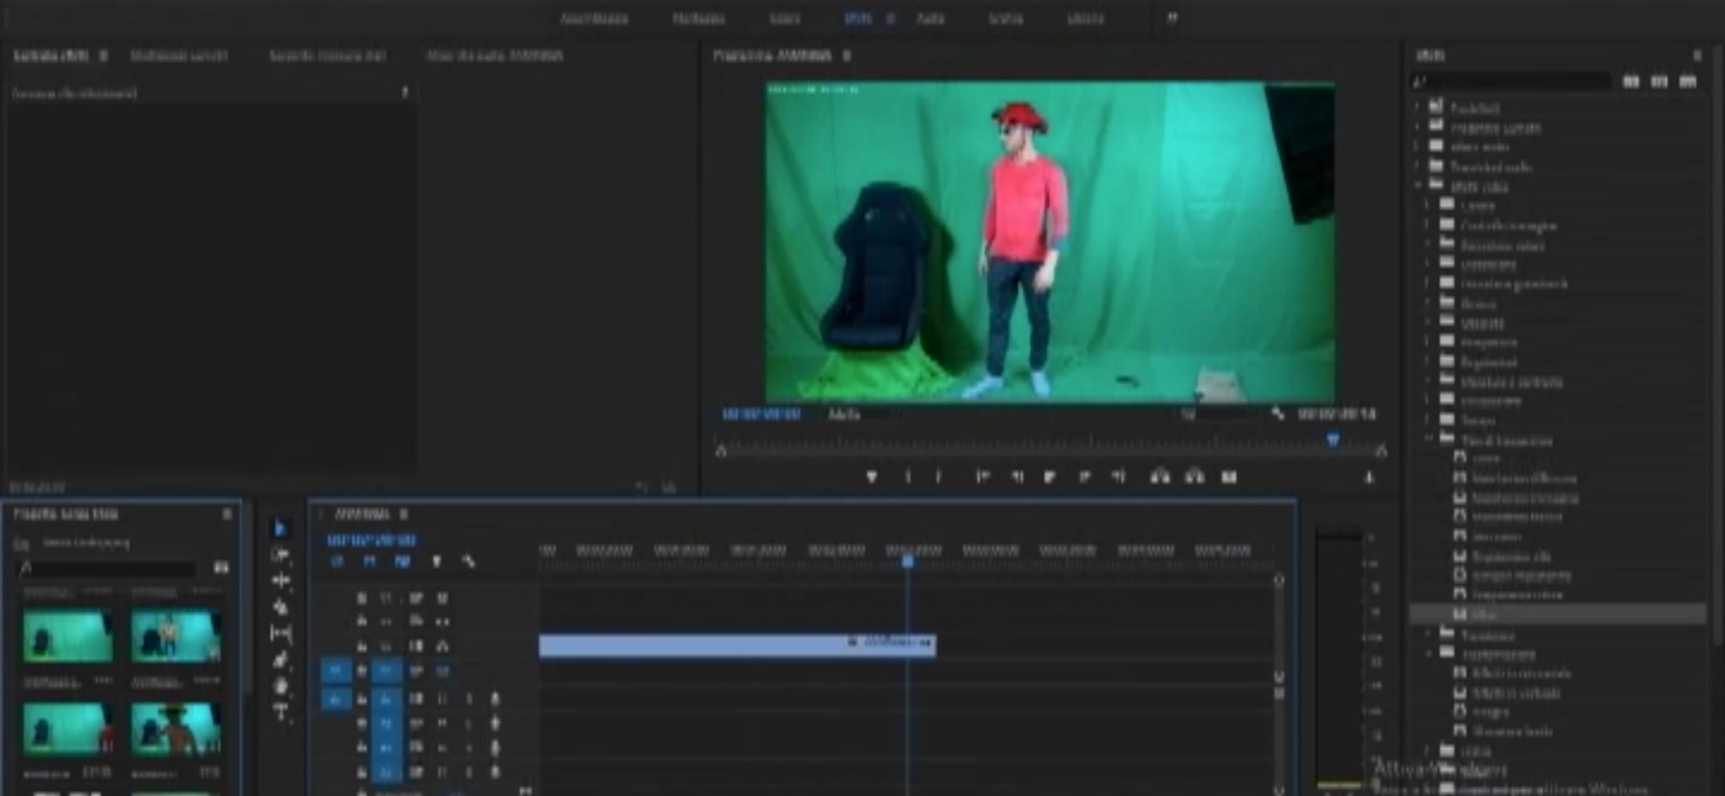Show more workspaces with the chevron overflow
The height and width of the screenshot is (796, 1725).
1172,18
